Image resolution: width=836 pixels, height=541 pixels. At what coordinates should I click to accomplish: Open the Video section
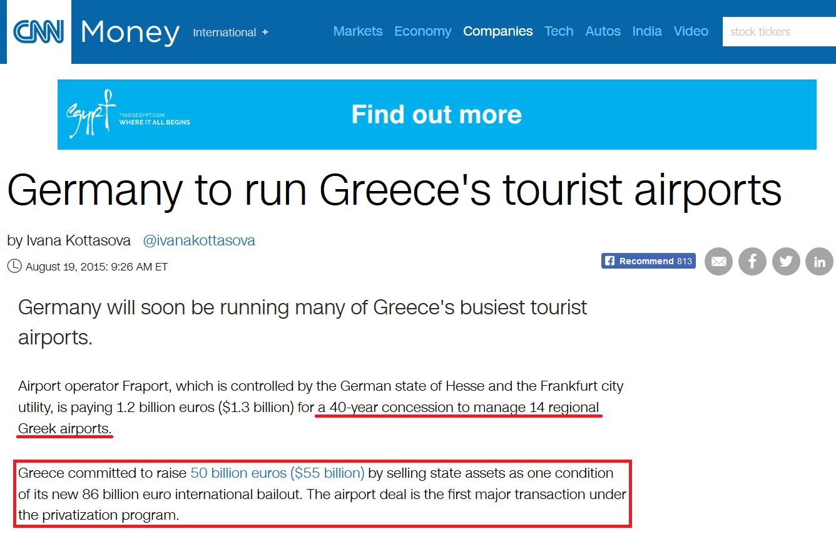tap(691, 31)
